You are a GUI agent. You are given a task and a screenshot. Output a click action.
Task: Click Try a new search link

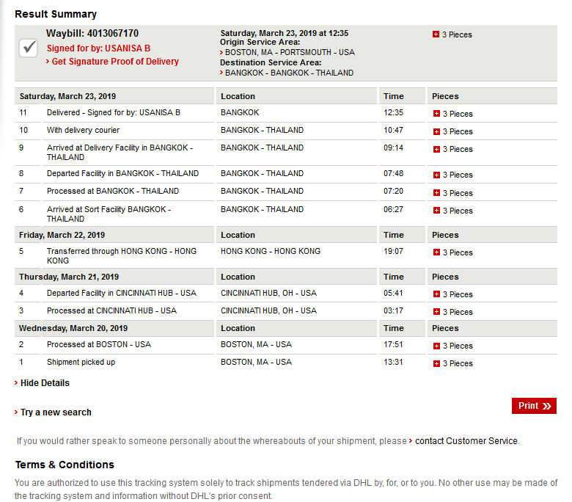56,412
